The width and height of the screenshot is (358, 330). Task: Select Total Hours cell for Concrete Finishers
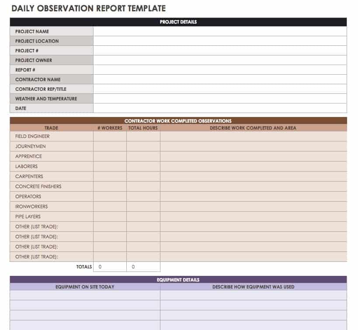coord(143,186)
